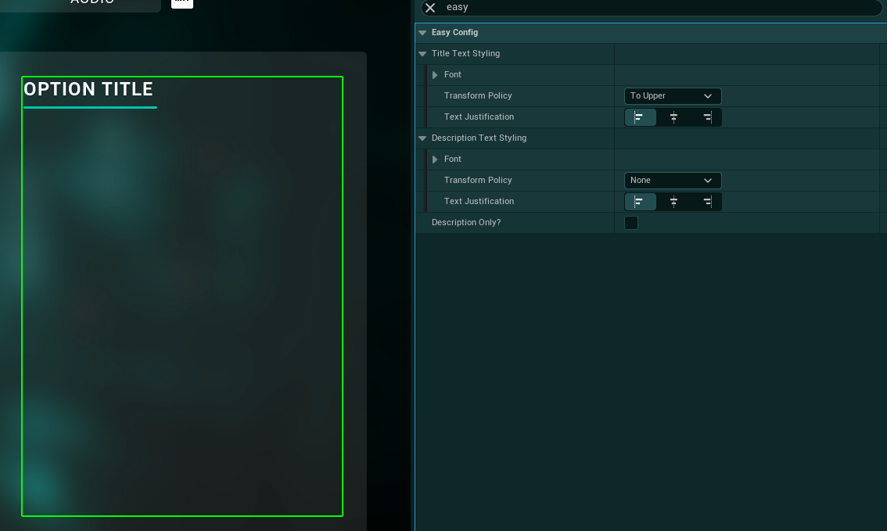
Task: Click the 'Description Only?' property label
Action: pyautogui.click(x=466, y=222)
